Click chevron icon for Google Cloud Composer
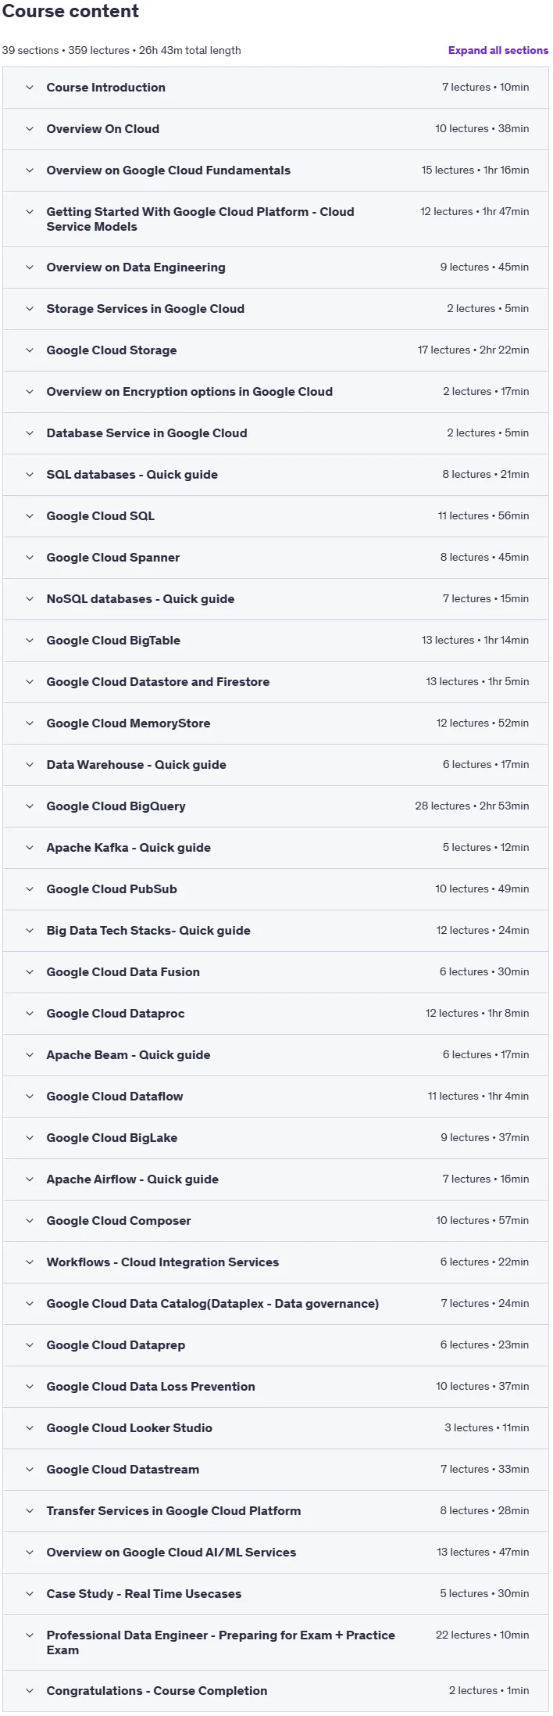 30,1221
